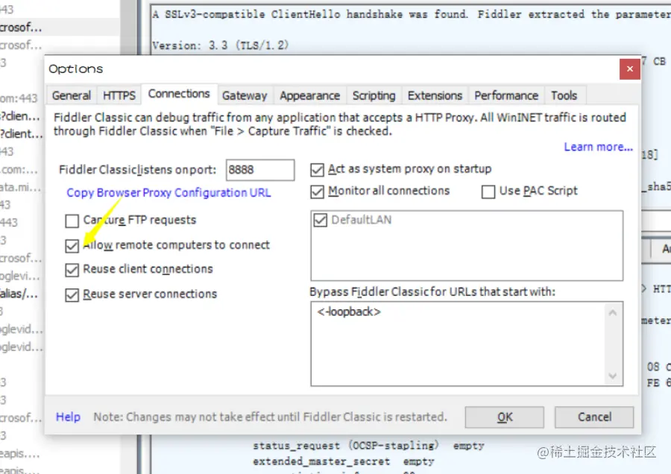The image size is (671, 474).
Task: Switch to the Appearance tab
Action: (x=310, y=95)
